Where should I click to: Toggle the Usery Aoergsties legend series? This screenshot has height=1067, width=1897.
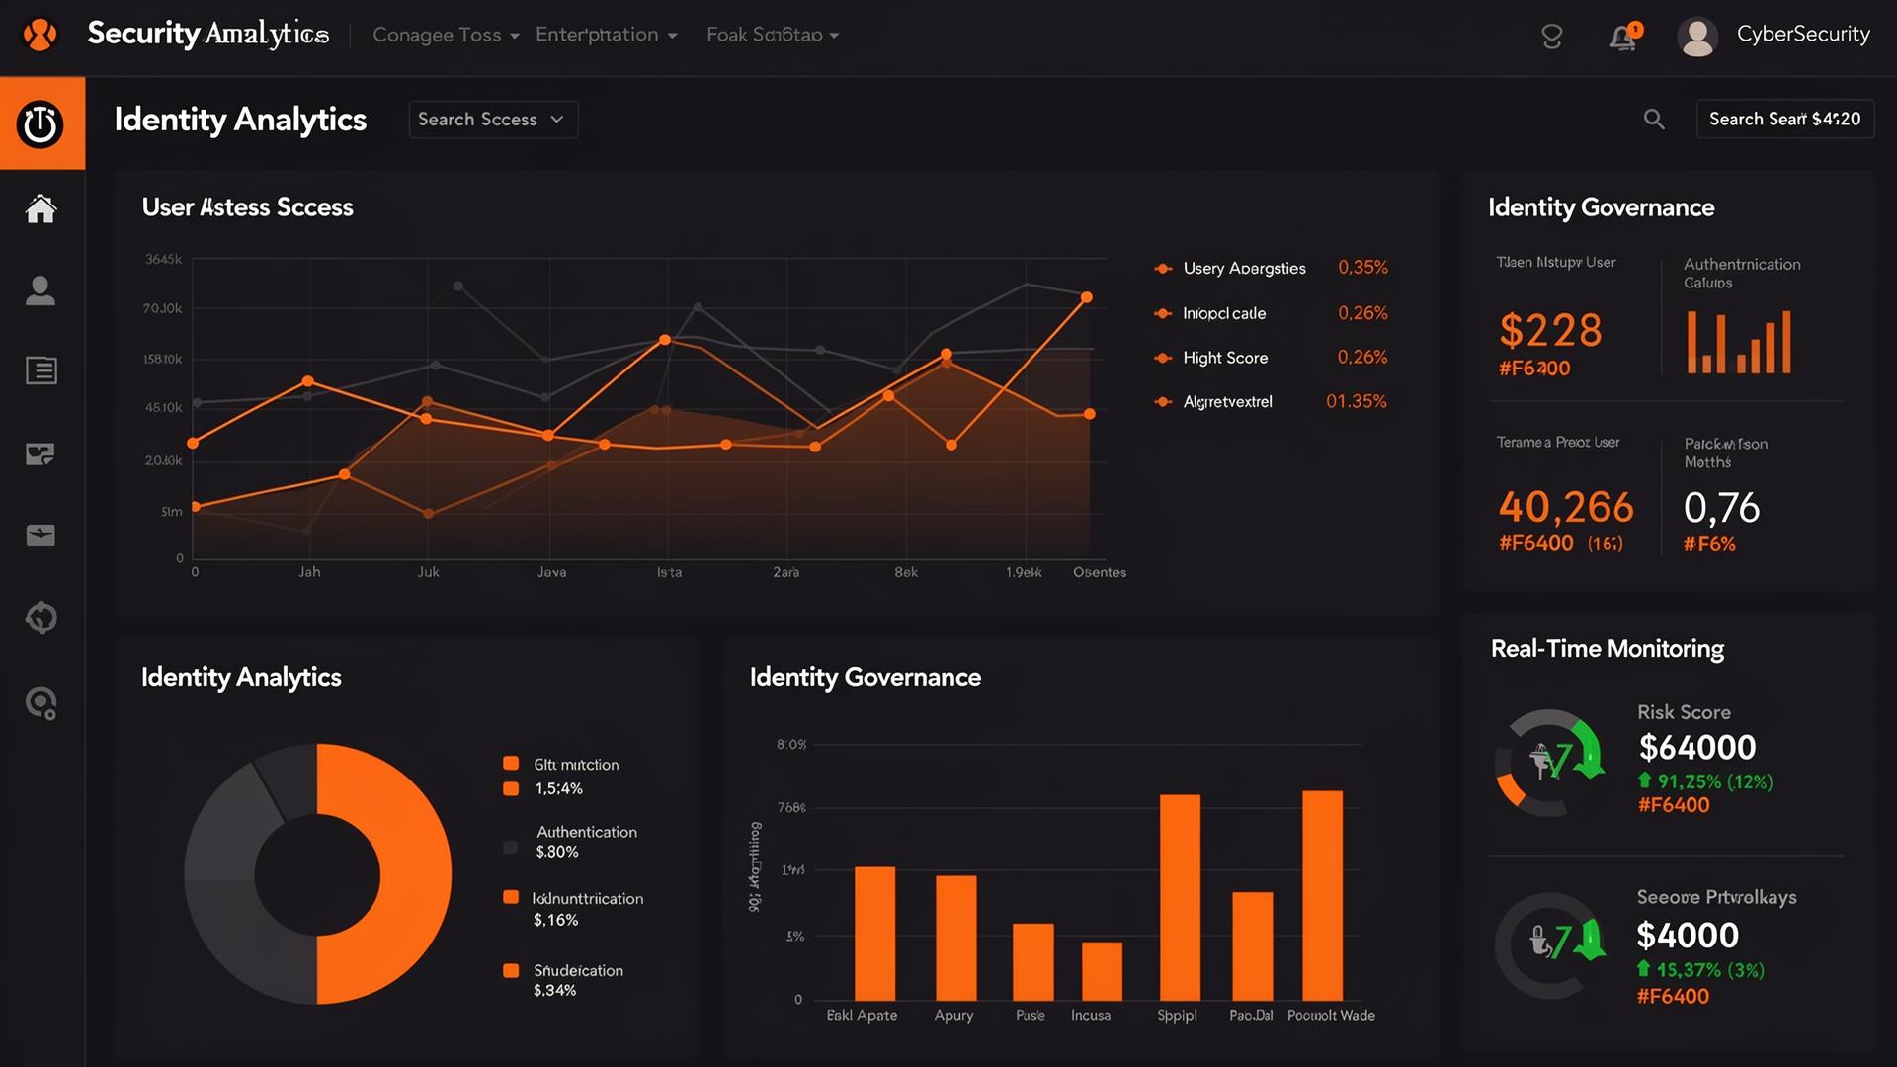pos(1244,269)
